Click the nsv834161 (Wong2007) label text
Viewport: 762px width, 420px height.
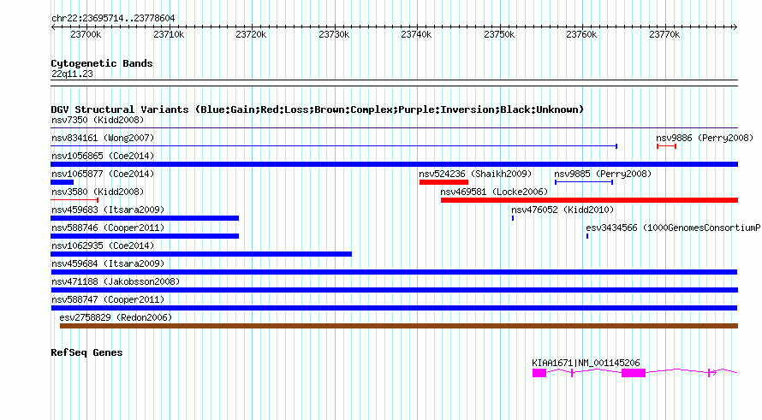(x=103, y=138)
